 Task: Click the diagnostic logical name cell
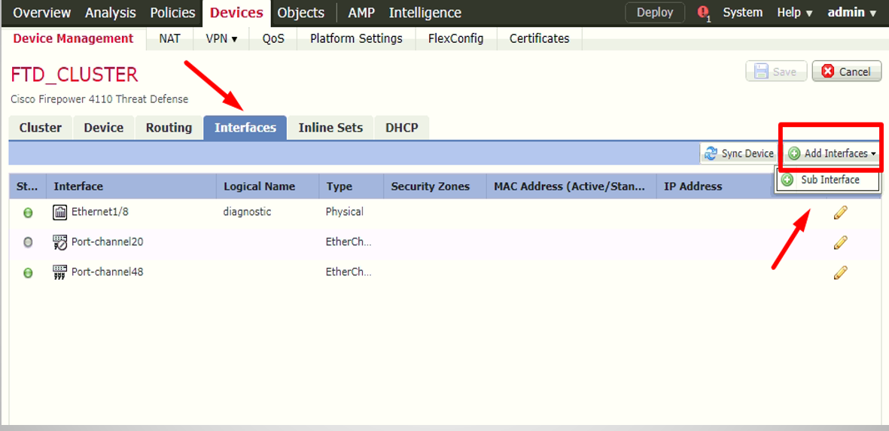click(247, 212)
